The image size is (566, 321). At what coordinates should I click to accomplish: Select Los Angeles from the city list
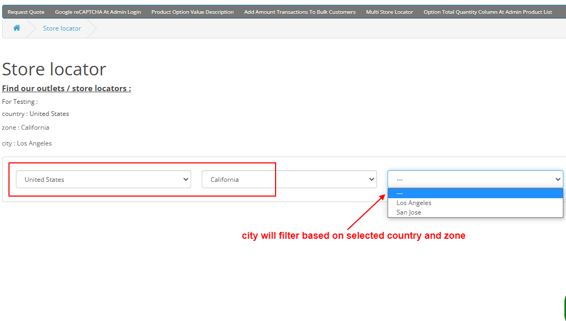pos(414,202)
